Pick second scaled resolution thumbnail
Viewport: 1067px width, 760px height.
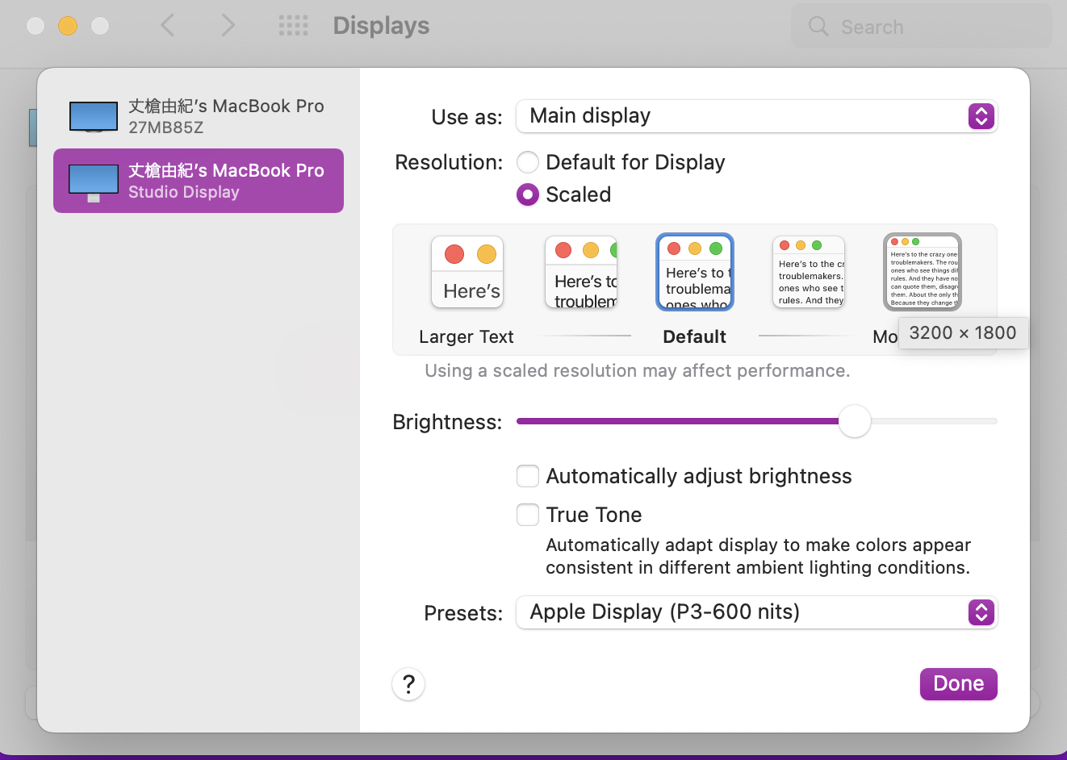(581, 272)
